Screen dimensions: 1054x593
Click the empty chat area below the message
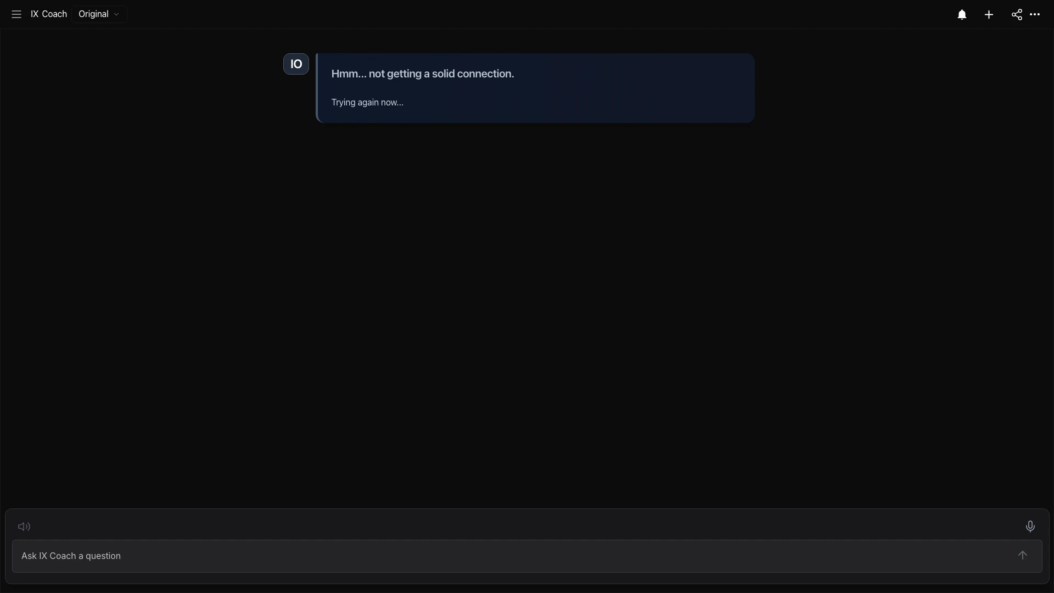pyautogui.click(x=527, y=313)
